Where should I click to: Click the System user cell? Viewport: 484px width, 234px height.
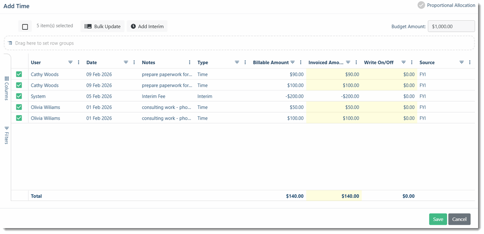click(x=56, y=96)
